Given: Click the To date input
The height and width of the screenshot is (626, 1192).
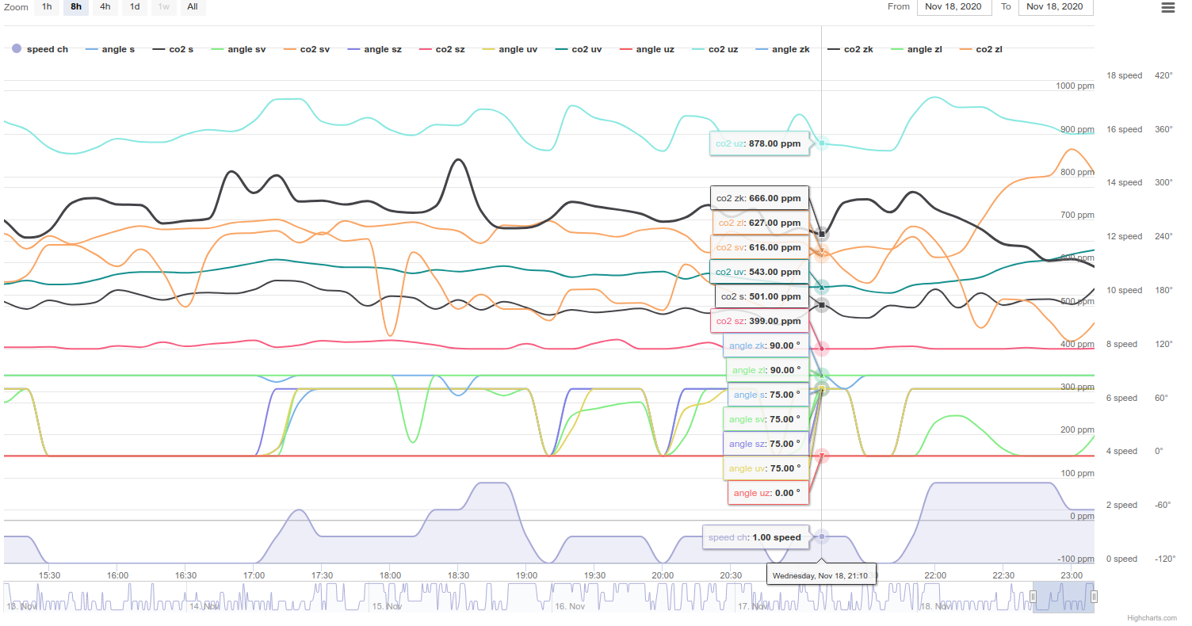Looking at the screenshot, I should point(1056,6).
